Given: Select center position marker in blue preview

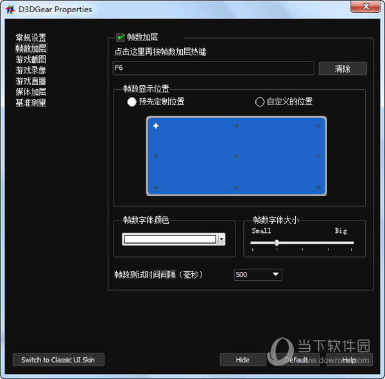Looking at the screenshot, I should (237, 156).
